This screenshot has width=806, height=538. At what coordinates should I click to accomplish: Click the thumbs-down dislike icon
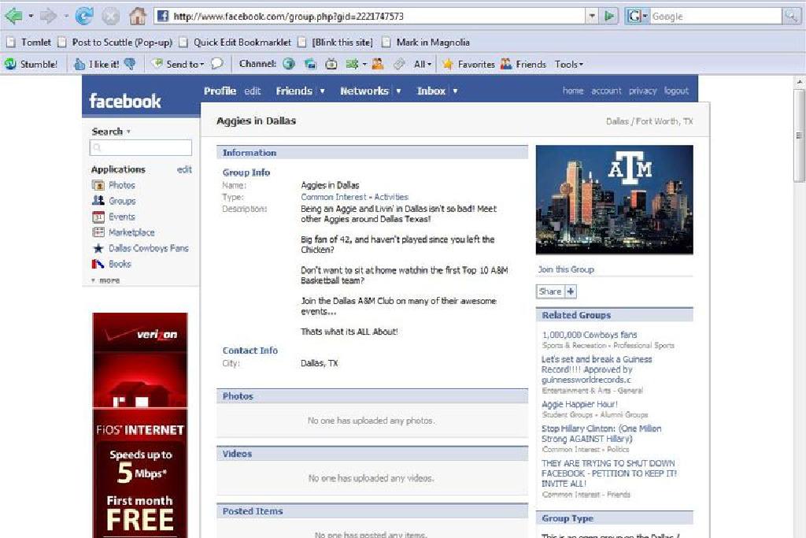click(x=130, y=64)
